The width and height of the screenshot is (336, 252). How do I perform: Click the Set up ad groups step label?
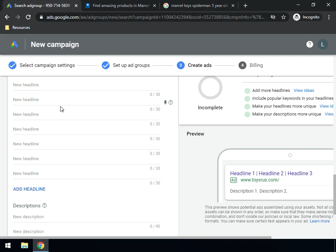click(x=131, y=65)
